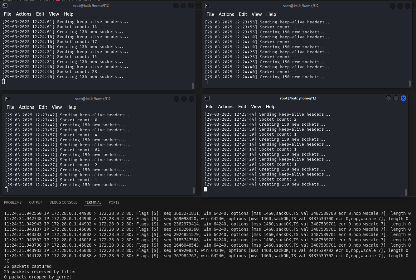Click scrollbar of top-right terminal
The height and width of the screenshot is (280, 416).
pyautogui.click(x=410, y=84)
